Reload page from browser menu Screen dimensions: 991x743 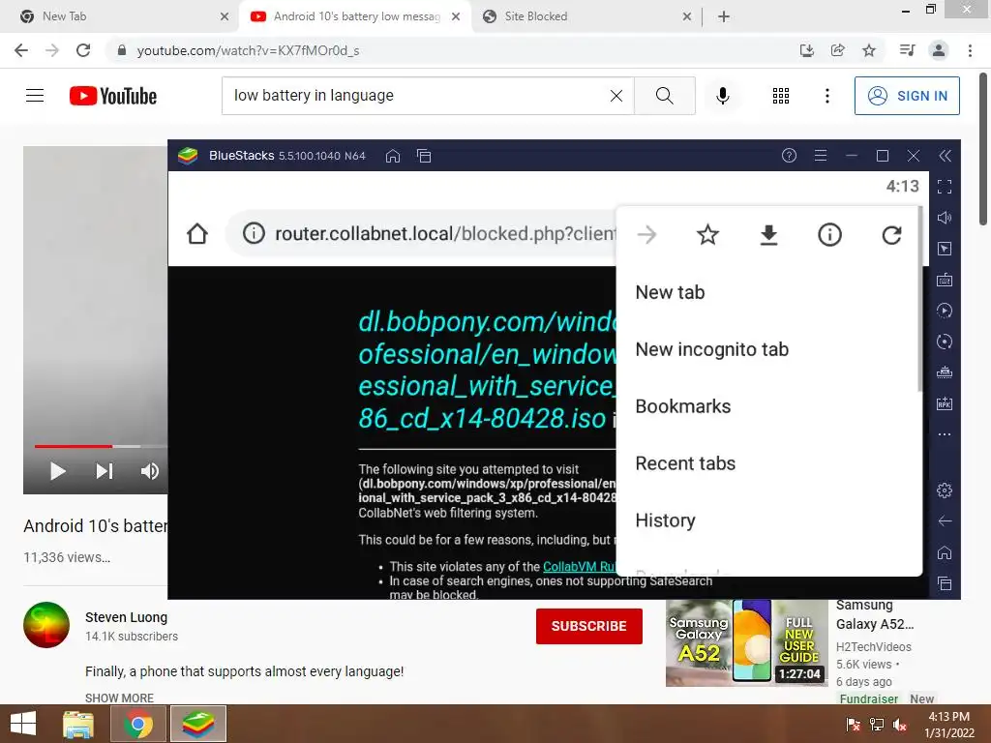tap(891, 235)
